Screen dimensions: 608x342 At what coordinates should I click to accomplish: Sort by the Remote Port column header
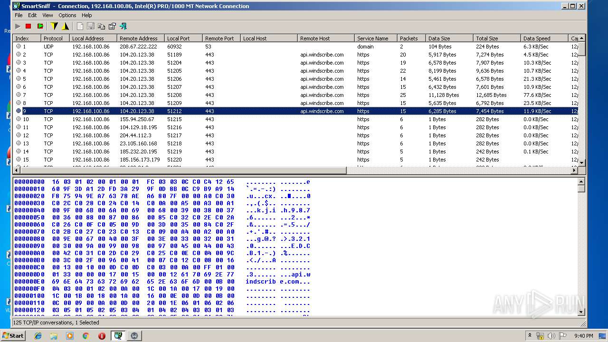[221, 38]
